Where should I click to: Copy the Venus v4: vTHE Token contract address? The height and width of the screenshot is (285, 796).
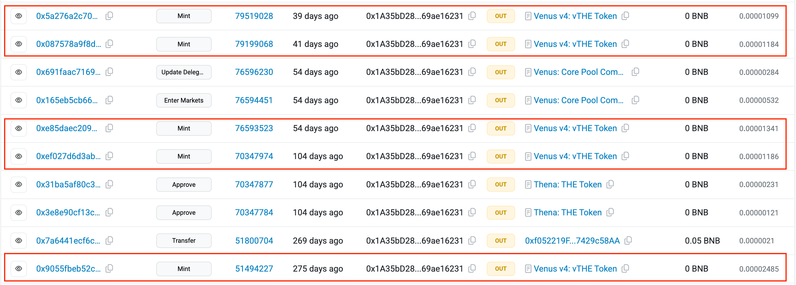tap(625, 16)
